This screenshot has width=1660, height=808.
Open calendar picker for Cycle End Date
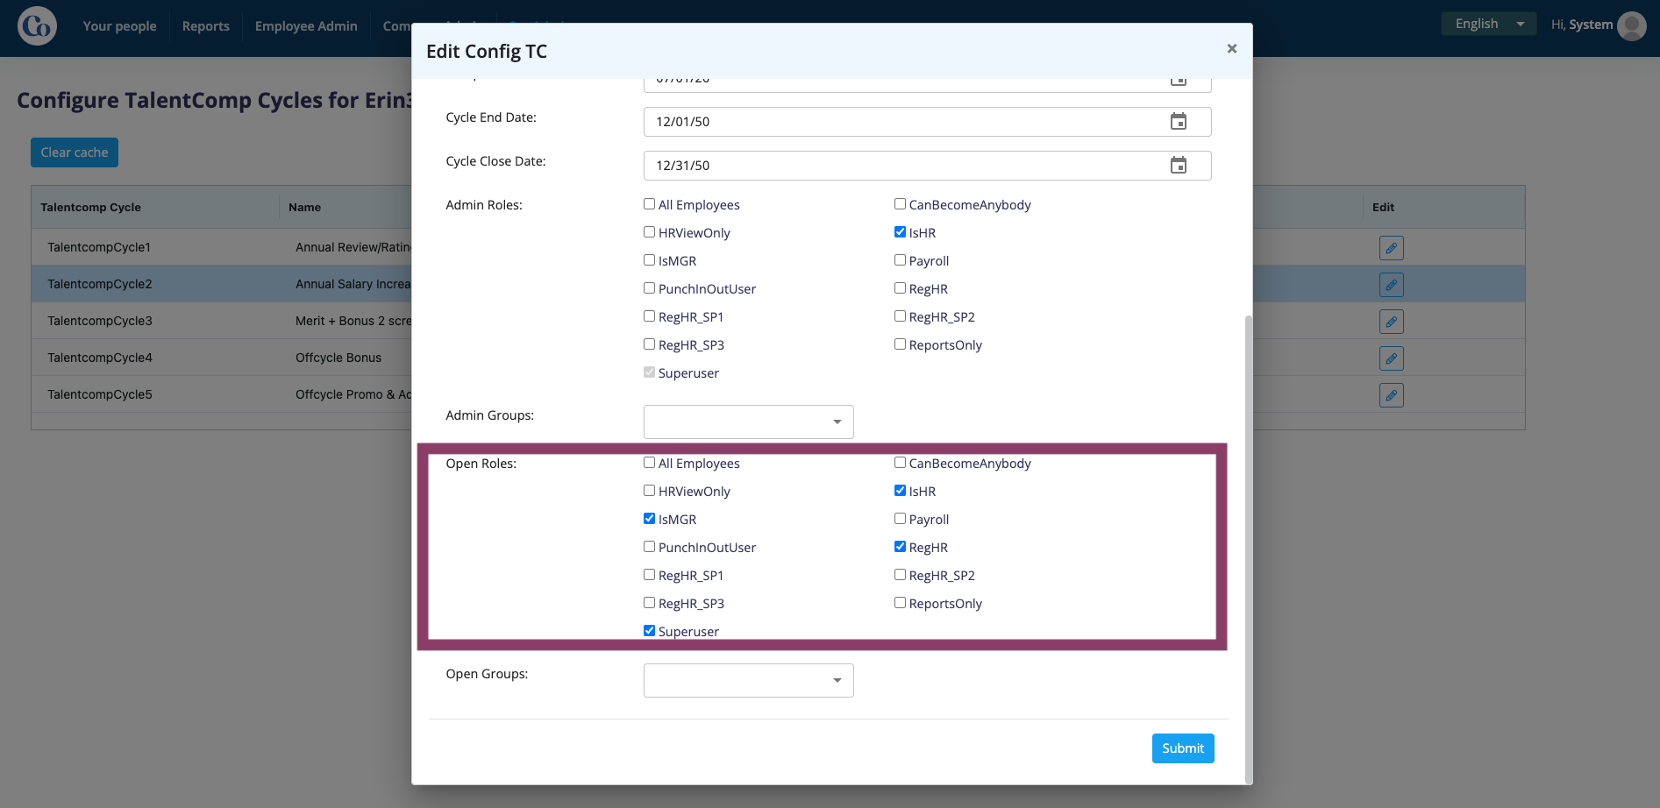tap(1179, 122)
